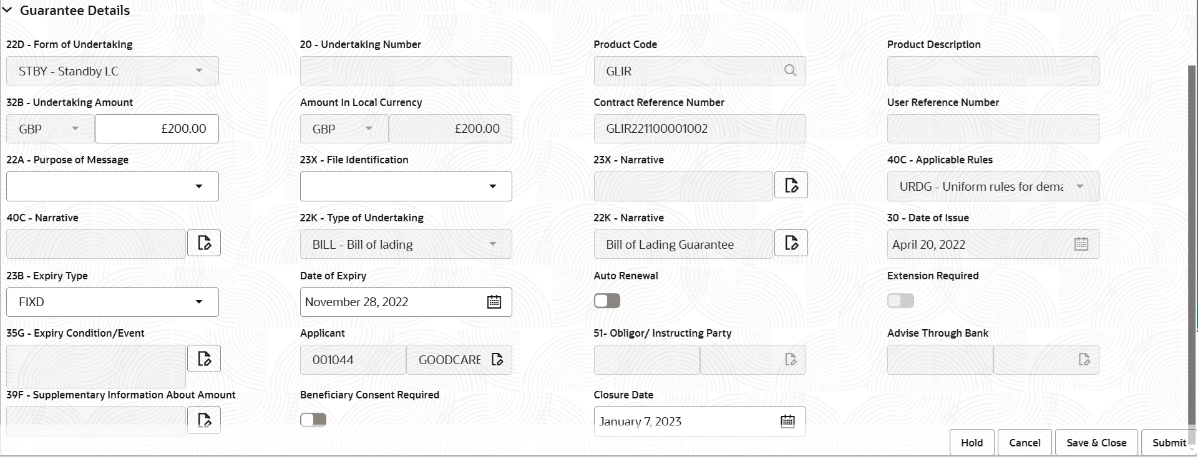Viewport: 1198px width, 457px height.
Task: Open the 22A - Purpose of Message dropdown
Action: click(112, 186)
